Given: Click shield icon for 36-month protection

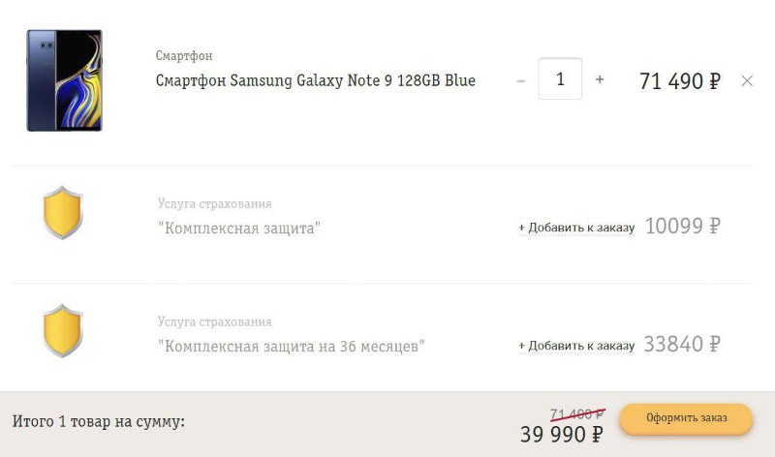Looking at the screenshot, I should 63,330.
